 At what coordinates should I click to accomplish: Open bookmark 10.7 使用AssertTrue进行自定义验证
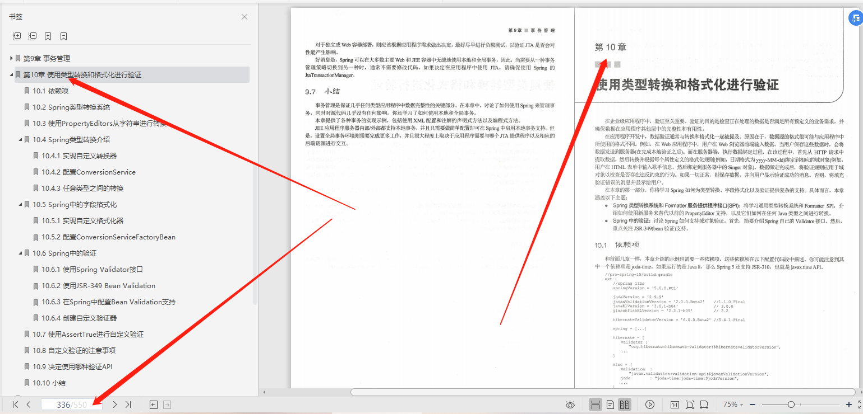point(88,334)
